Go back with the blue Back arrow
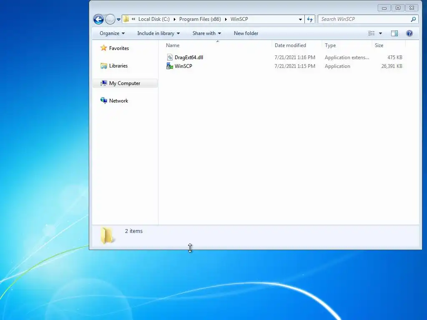427x320 pixels. click(x=98, y=19)
